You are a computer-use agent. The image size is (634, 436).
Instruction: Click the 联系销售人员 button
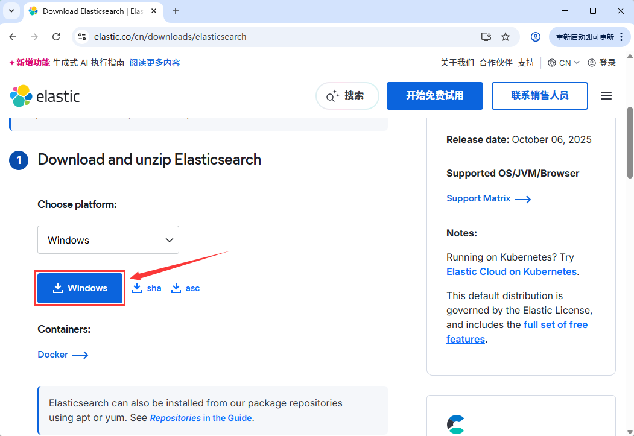[539, 96]
